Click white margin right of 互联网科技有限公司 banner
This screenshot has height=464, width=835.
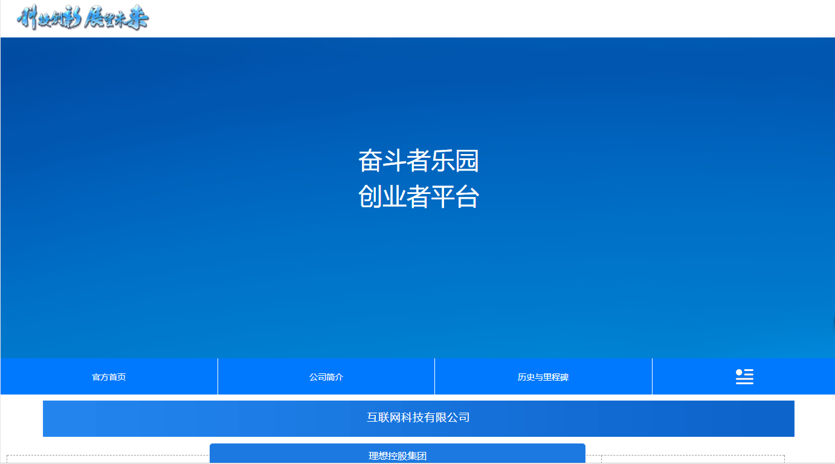[814, 418]
